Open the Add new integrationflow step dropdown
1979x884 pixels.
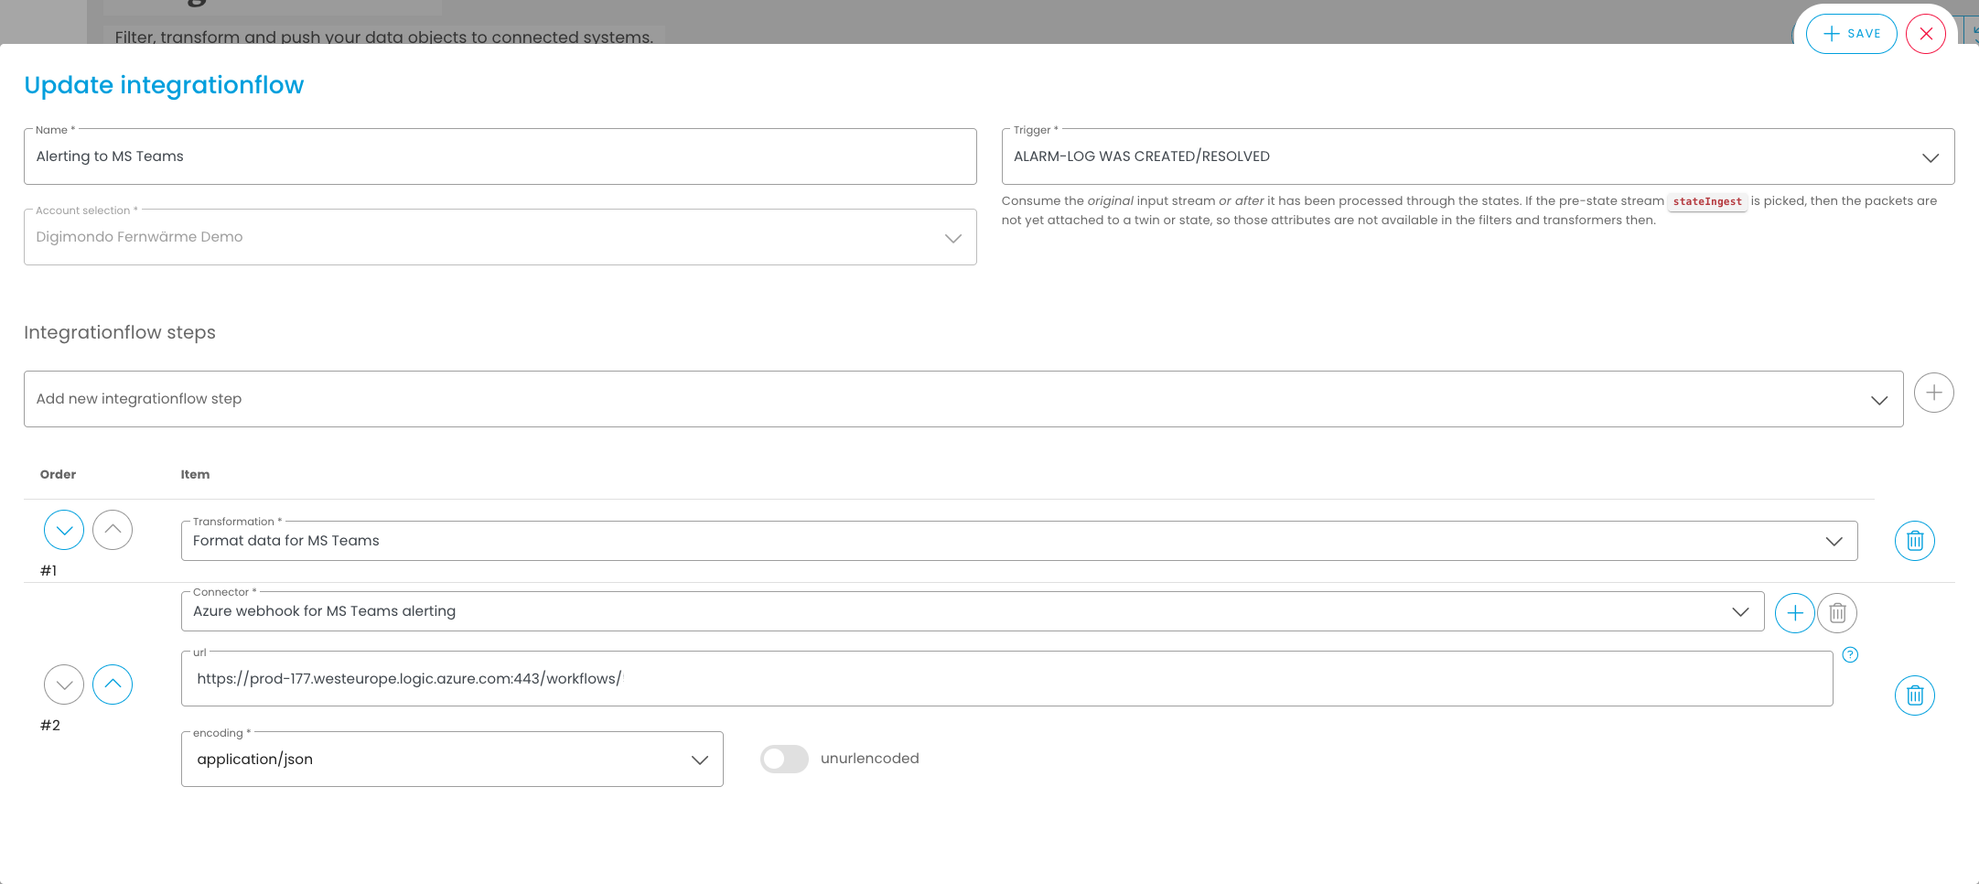coord(1881,399)
